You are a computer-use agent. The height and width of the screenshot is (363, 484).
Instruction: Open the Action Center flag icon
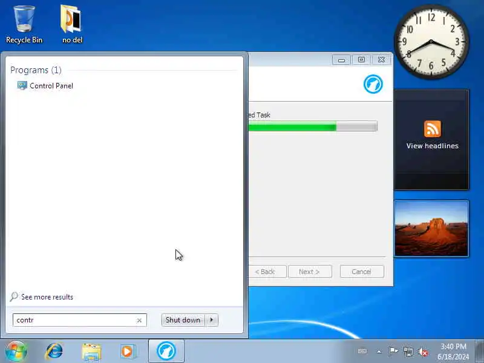point(393,352)
